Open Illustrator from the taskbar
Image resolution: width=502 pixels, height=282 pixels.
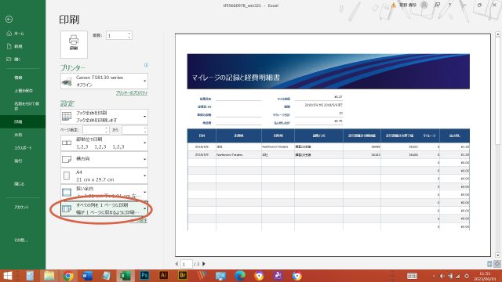164,276
